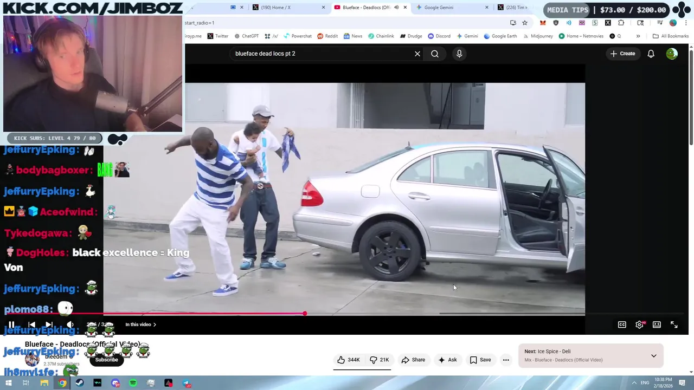Go to the previous video
This screenshot has width=694, height=390.
(x=31, y=325)
